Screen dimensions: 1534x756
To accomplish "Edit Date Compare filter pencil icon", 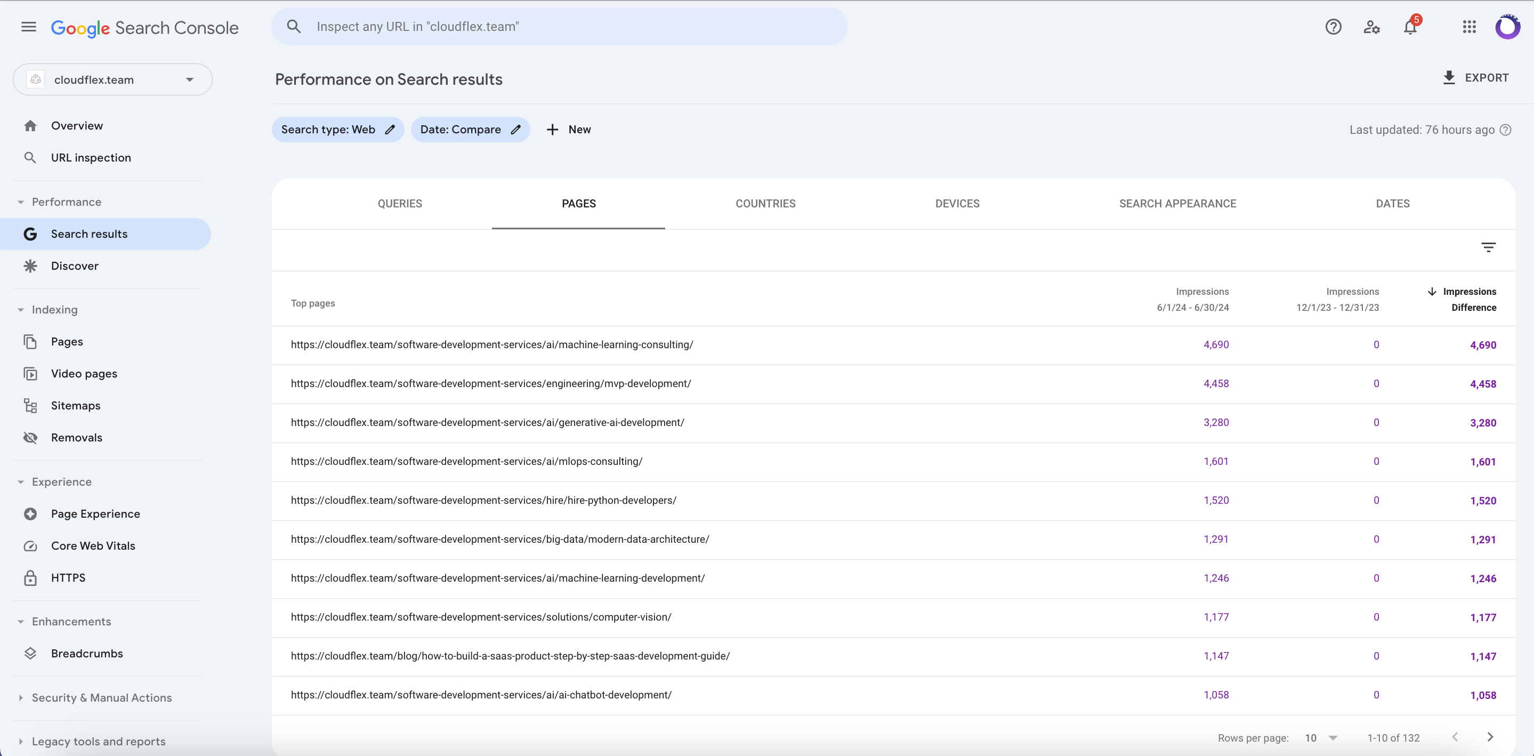I will [516, 129].
